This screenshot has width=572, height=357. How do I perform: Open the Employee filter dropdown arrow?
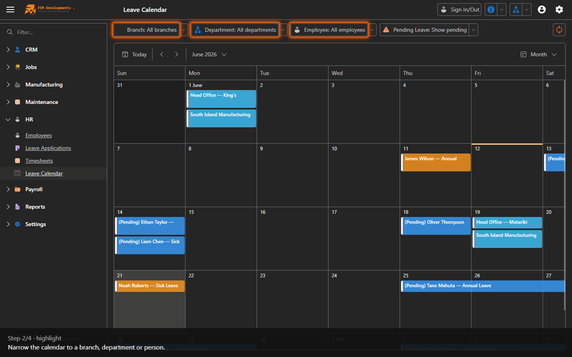372,30
